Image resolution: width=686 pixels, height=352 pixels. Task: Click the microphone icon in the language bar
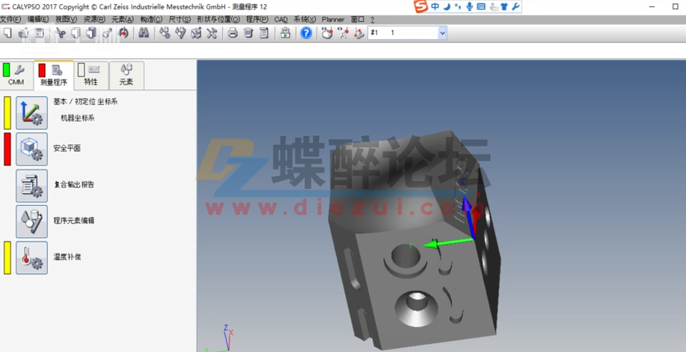470,7
